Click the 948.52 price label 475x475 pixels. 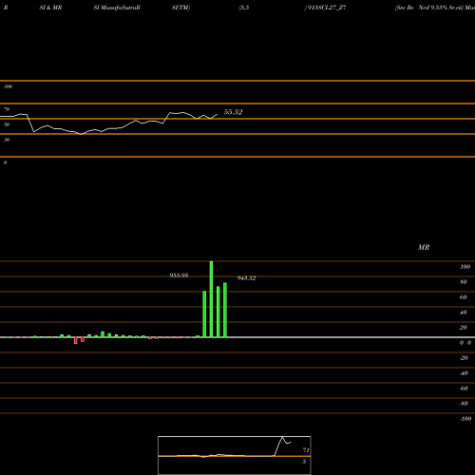tap(246, 278)
